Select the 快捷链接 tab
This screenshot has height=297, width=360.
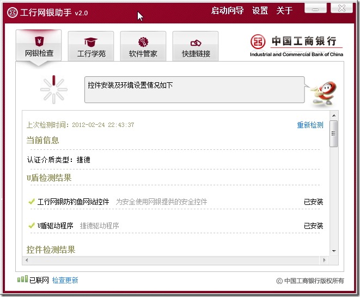(x=196, y=46)
